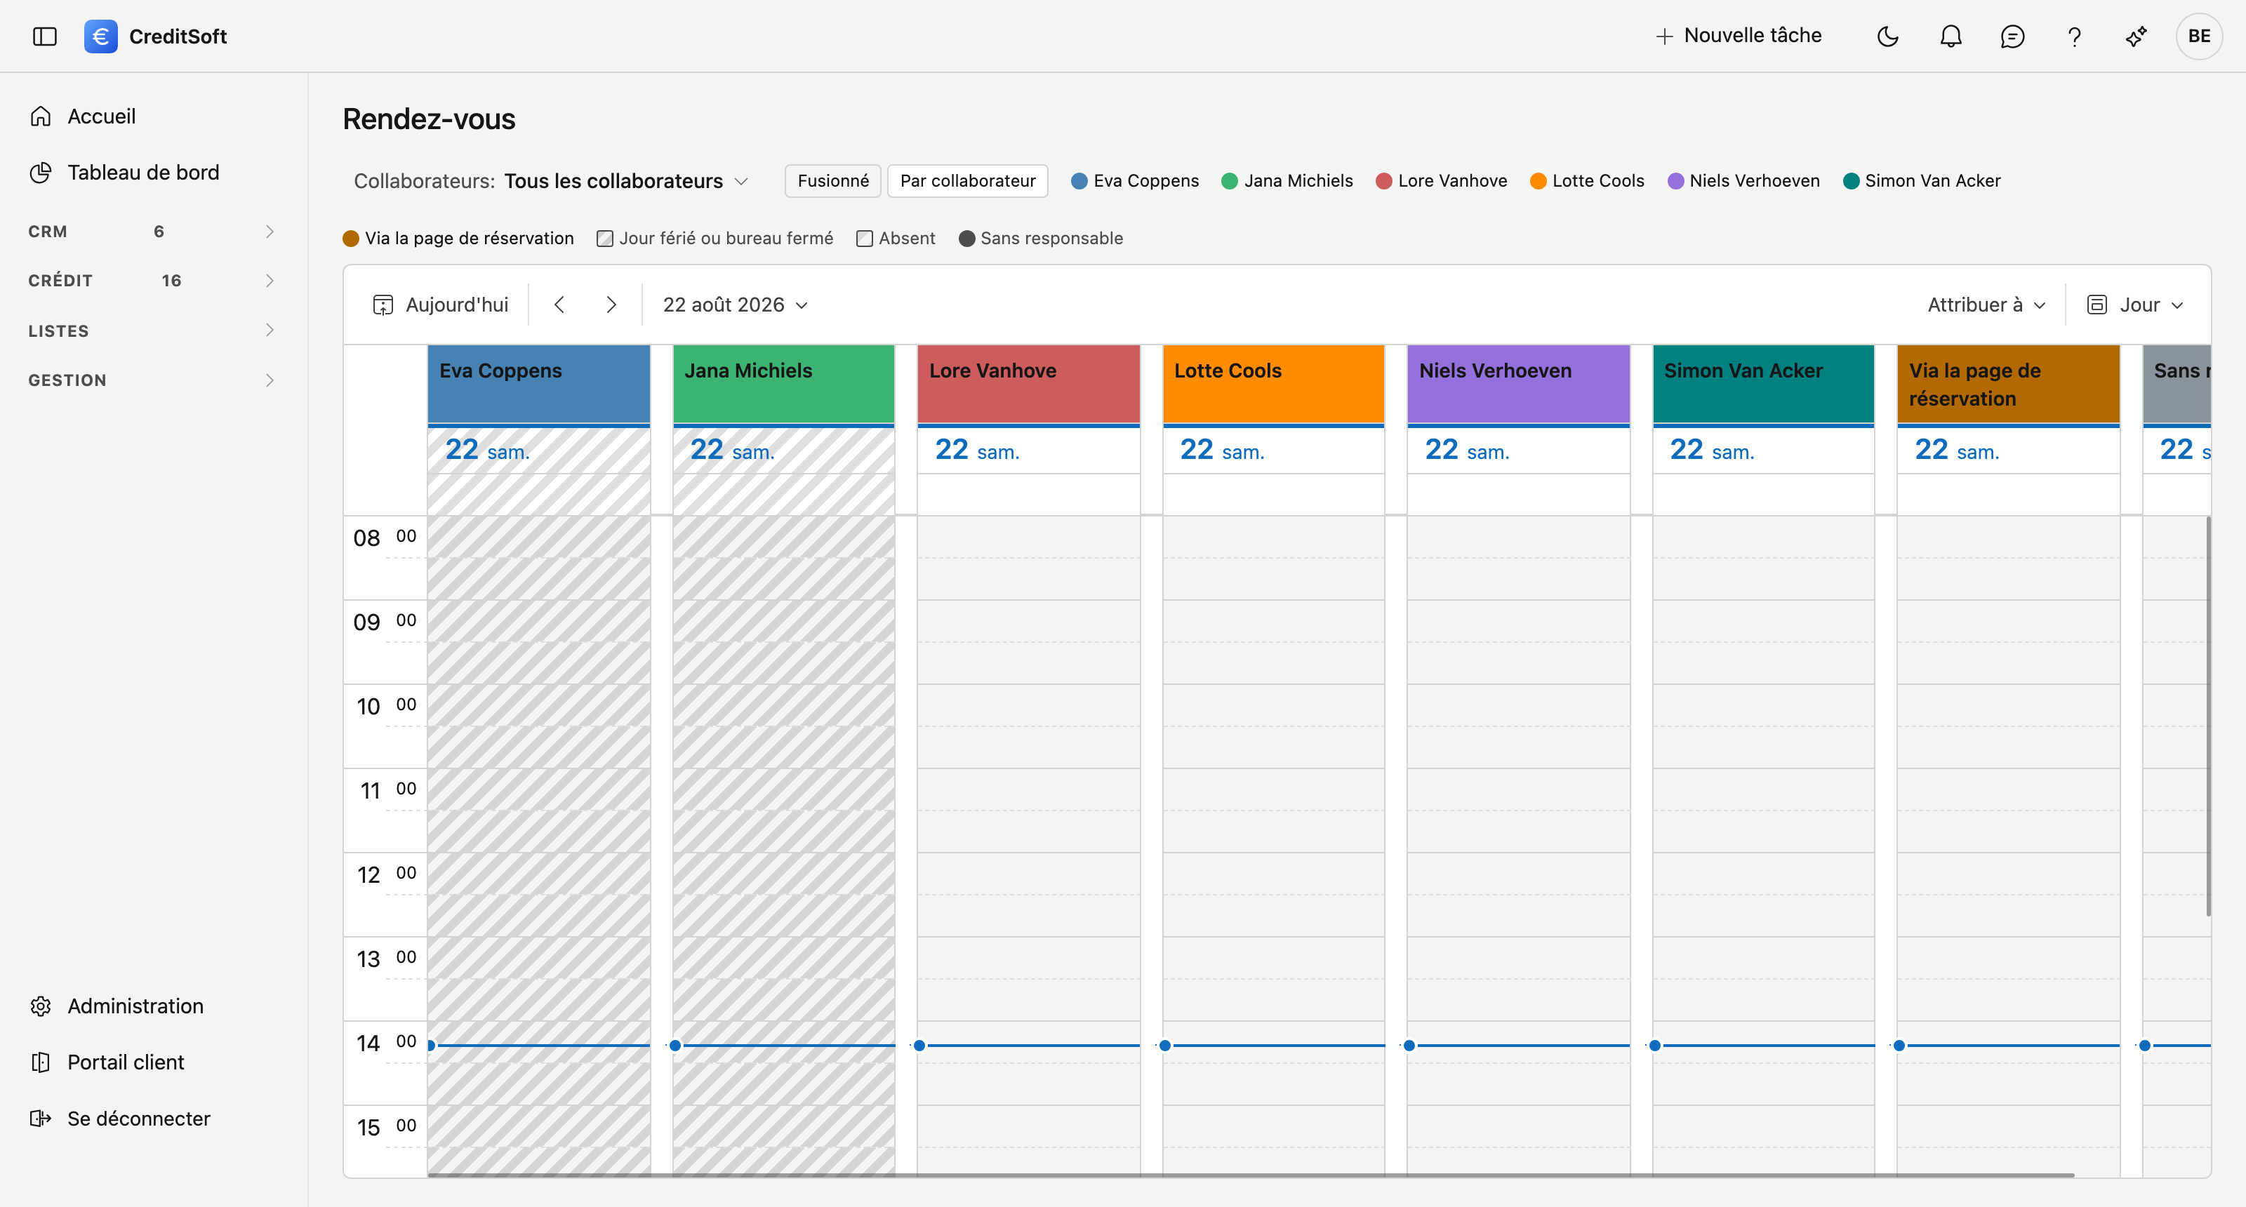Toggle Simon Van Acker collaborator filter
Image resolution: width=2246 pixels, height=1207 pixels.
pyautogui.click(x=1922, y=180)
